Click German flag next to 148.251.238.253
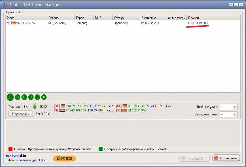 tap(63, 106)
